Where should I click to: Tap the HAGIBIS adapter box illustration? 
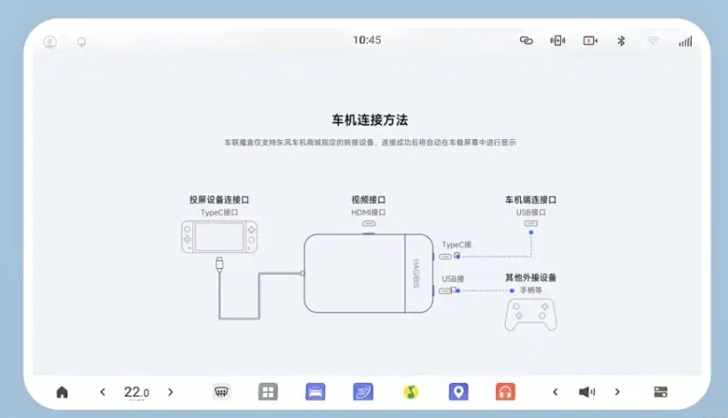click(369, 273)
